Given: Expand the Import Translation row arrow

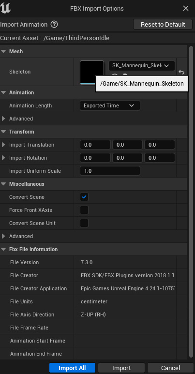Looking at the screenshot, I should coord(3,145).
